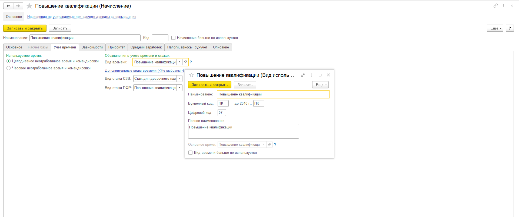Open dialog three-dot menu
Viewport: 519px width, 217px height.
pos(312,75)
